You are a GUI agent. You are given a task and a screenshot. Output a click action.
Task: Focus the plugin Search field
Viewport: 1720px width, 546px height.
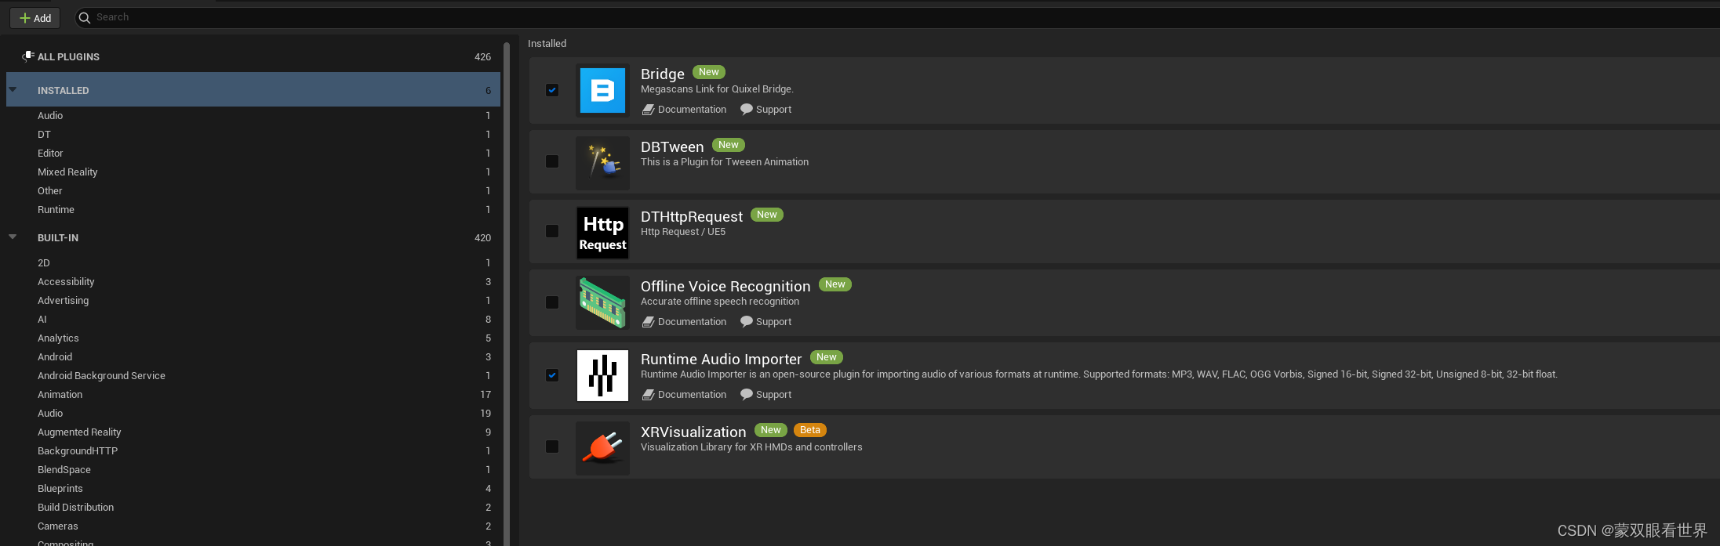point(897,18)
